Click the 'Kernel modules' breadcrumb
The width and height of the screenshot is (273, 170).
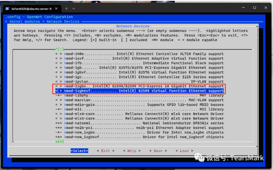point(25,21)
